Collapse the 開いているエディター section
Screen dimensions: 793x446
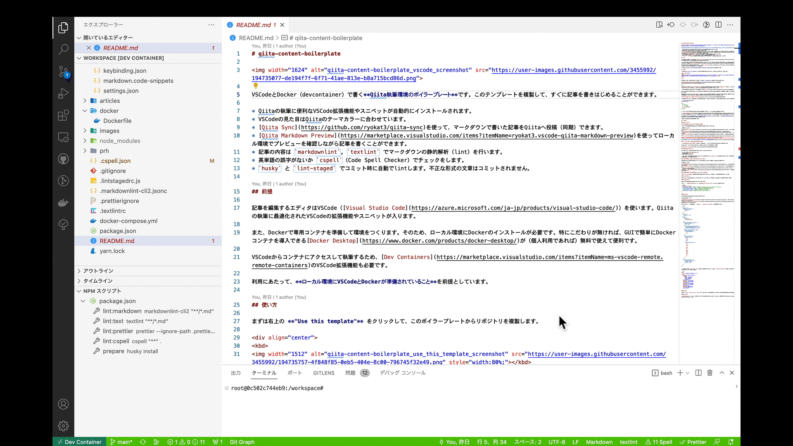tap(106, 38)
